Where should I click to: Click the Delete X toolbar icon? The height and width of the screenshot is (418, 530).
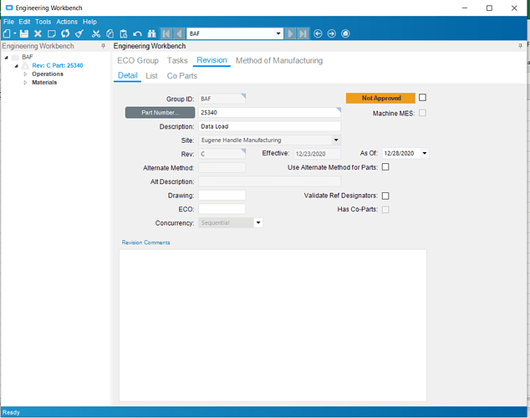pos(38,33)
